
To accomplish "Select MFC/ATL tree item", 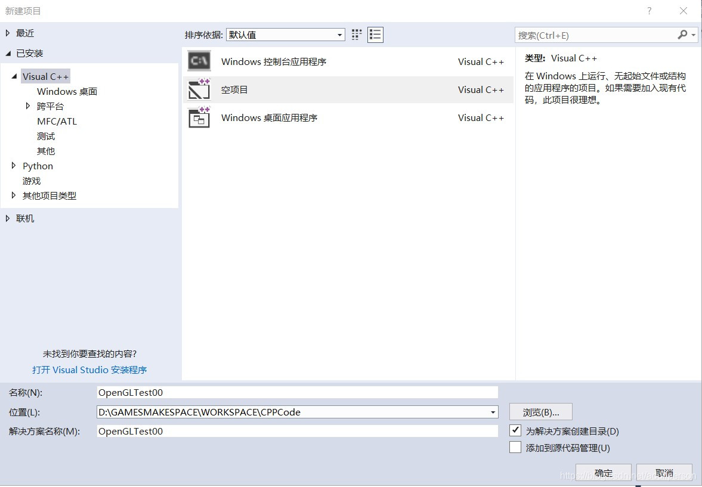I will click(57, 121).
